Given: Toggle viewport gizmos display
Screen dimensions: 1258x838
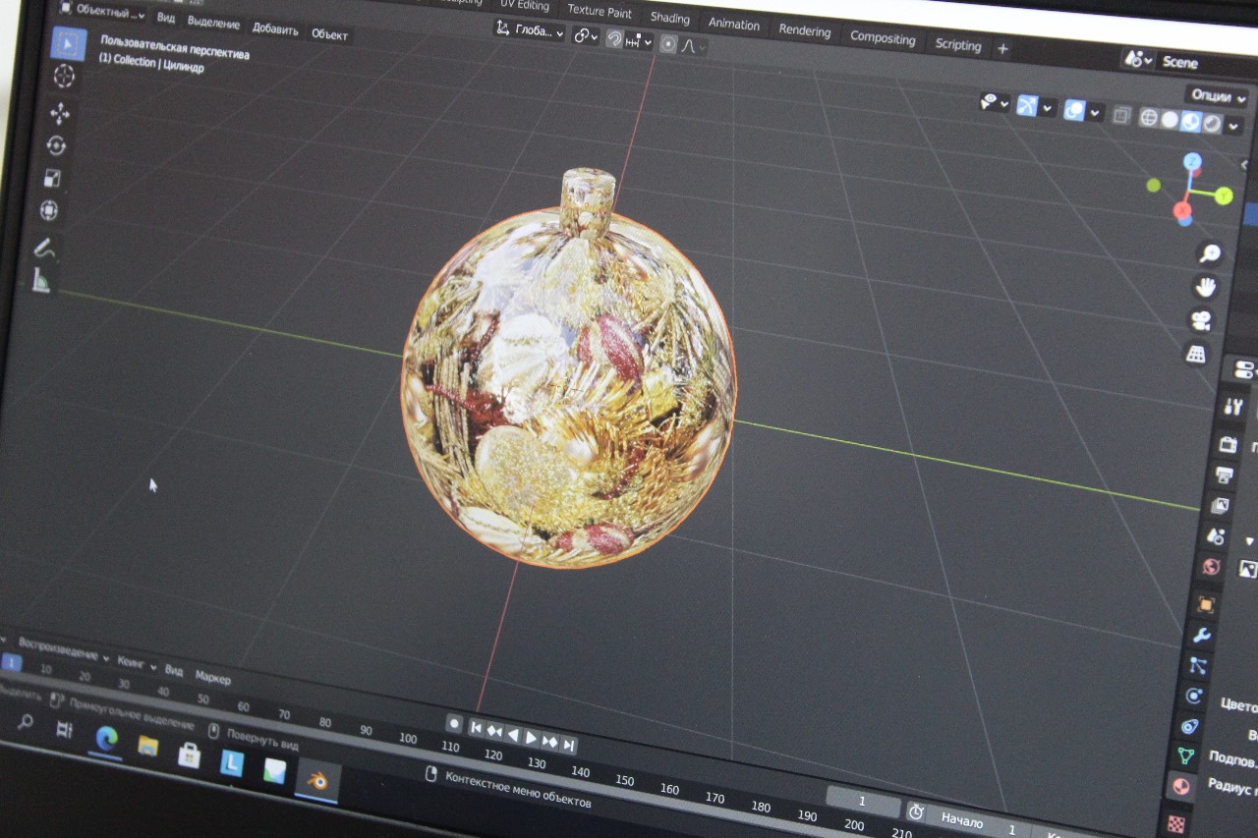Looking at the screenshot, I should 1027,105.
